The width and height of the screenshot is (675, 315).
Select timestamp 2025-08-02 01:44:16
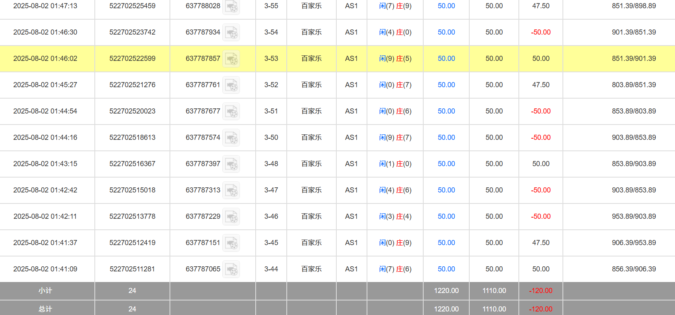tap(45, 137)
